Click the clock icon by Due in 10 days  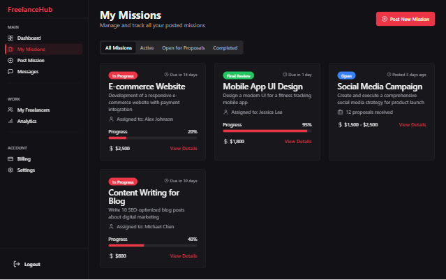tap(166, 181)
